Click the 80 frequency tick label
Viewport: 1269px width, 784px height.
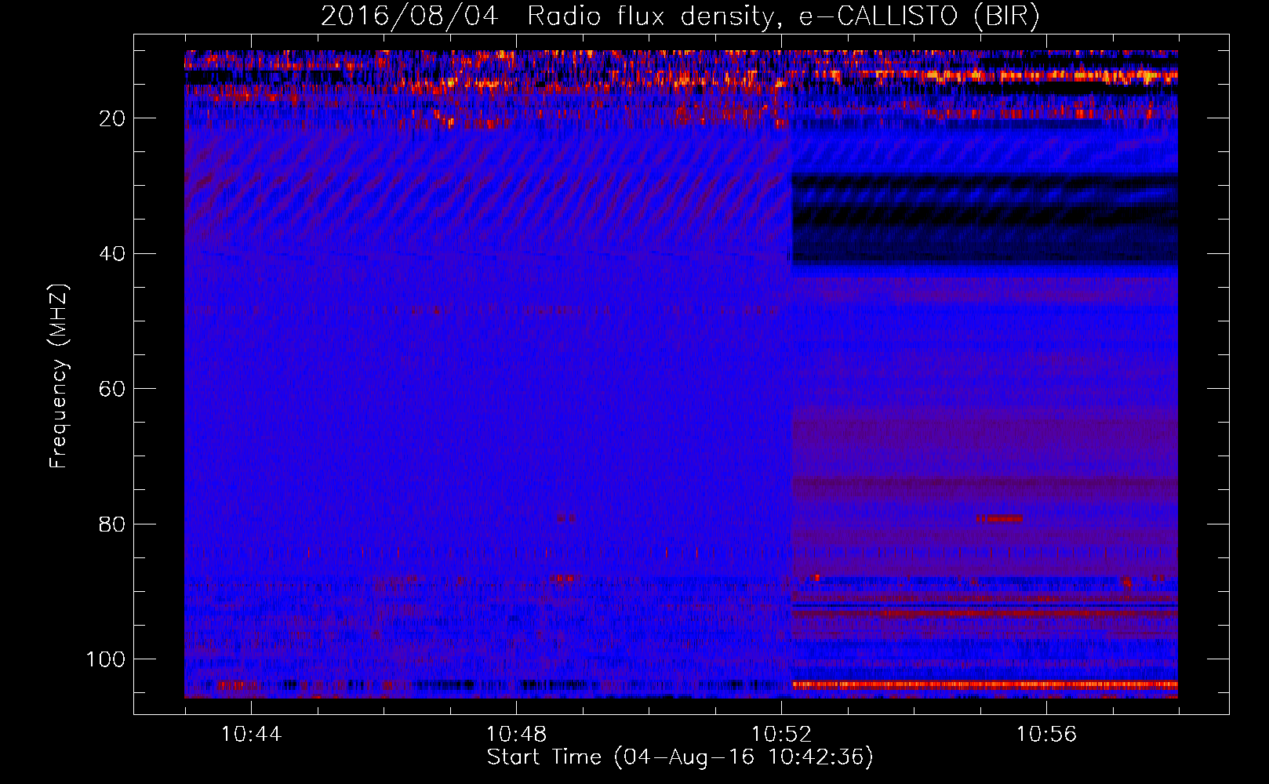click(112, 524)
